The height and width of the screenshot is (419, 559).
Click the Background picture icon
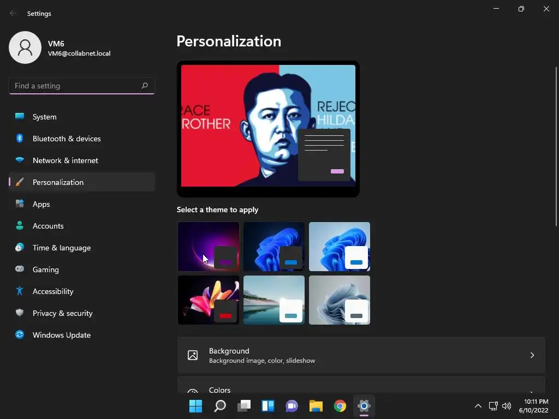[x=193, y=355]
